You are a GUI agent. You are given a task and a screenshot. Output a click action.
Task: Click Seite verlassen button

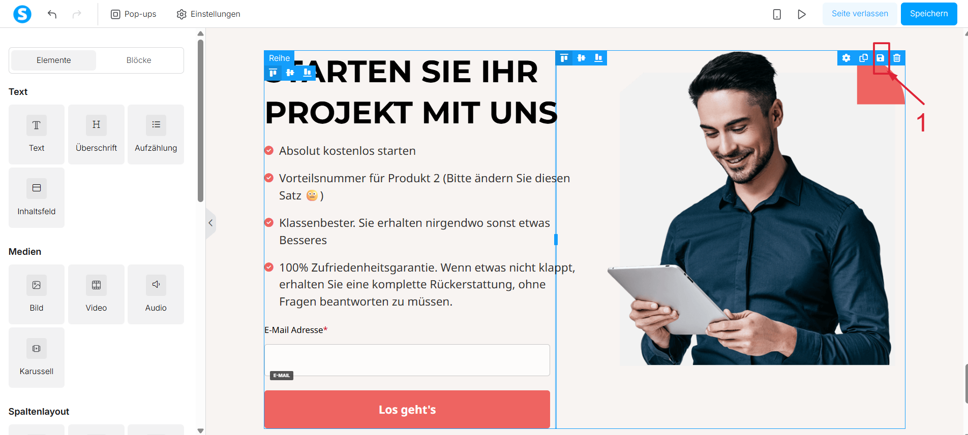(860, 14)
